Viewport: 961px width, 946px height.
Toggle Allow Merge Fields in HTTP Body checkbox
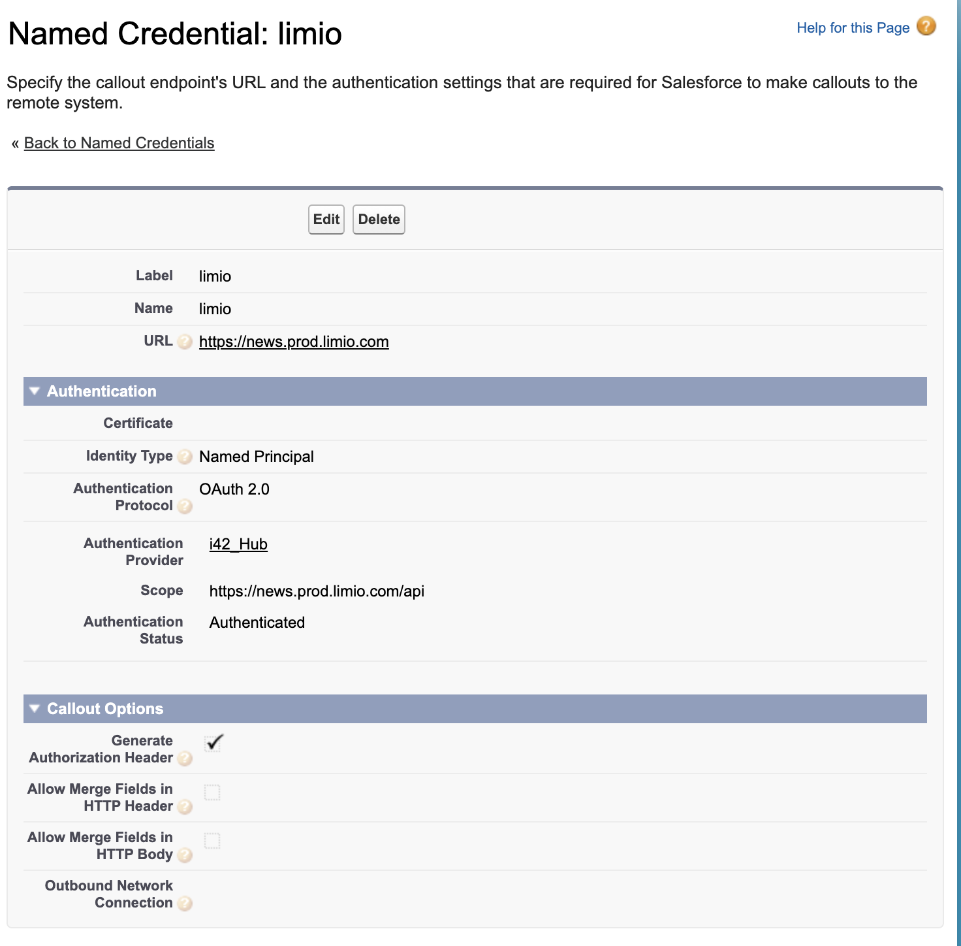point(212,841)
